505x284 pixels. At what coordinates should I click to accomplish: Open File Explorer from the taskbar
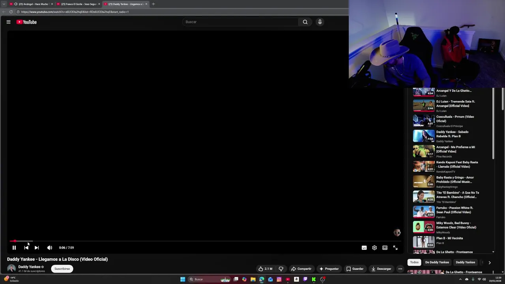[x=253, y=279]
